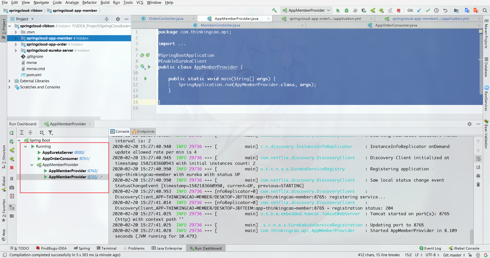Screen dimensions: 490x258
Task: Open the AppMemberProvider run configuration dropdown
Action: tap(306, 10)
